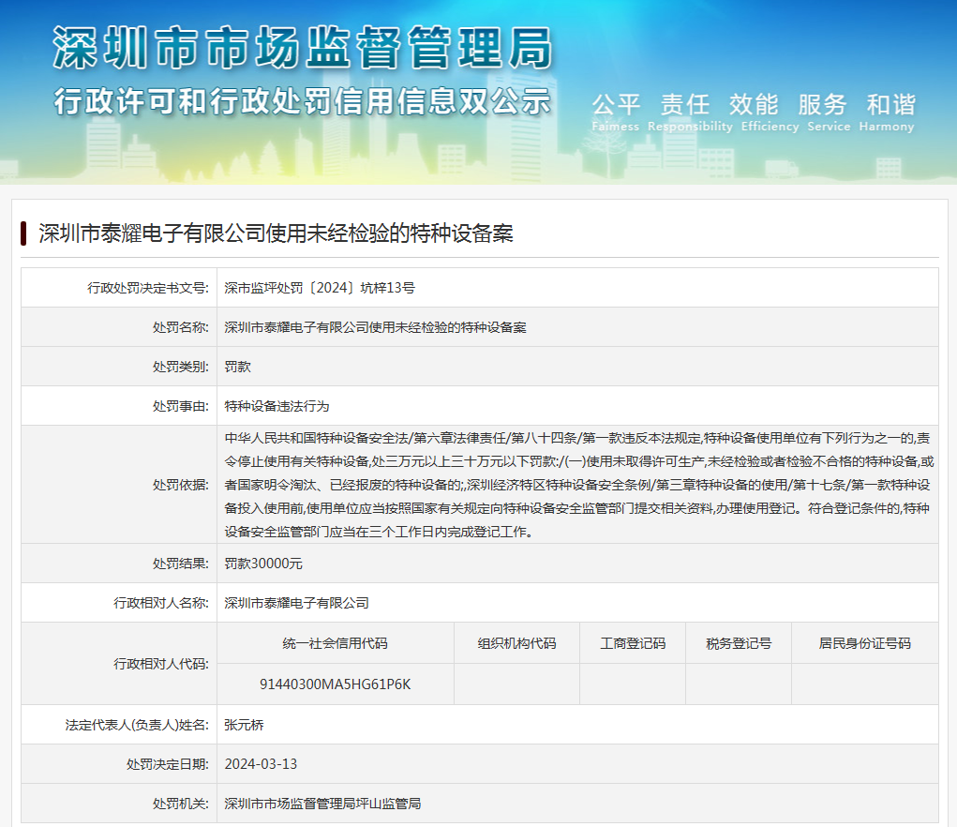The width and height of the screenshot is (957, 827).
Task: Select the 公平 Fairness slogan in the banner
Action: [616, 113]
